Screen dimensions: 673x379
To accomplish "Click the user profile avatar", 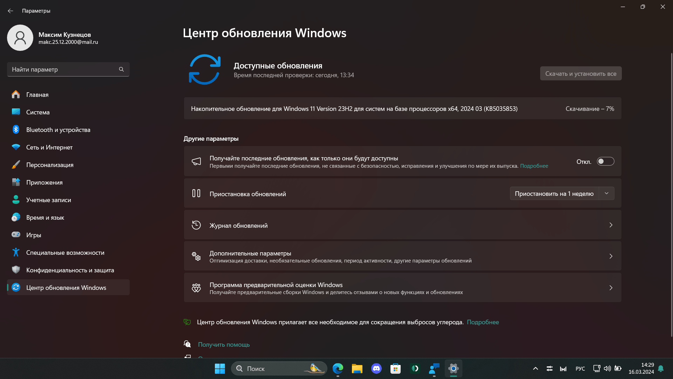I will click(x=20, y=38).
